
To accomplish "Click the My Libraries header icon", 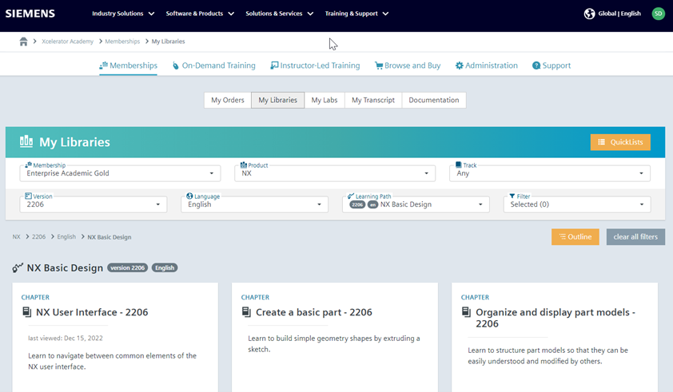I will tap(26, 141).
